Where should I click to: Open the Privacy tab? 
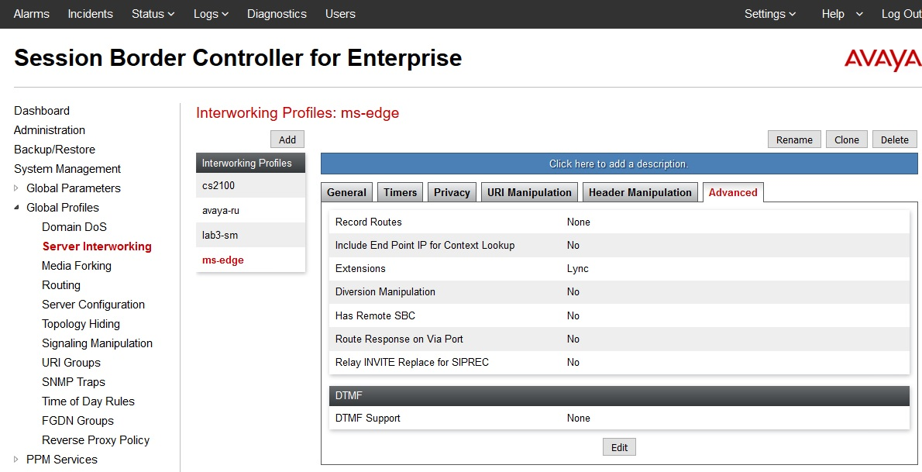point(452,192)
